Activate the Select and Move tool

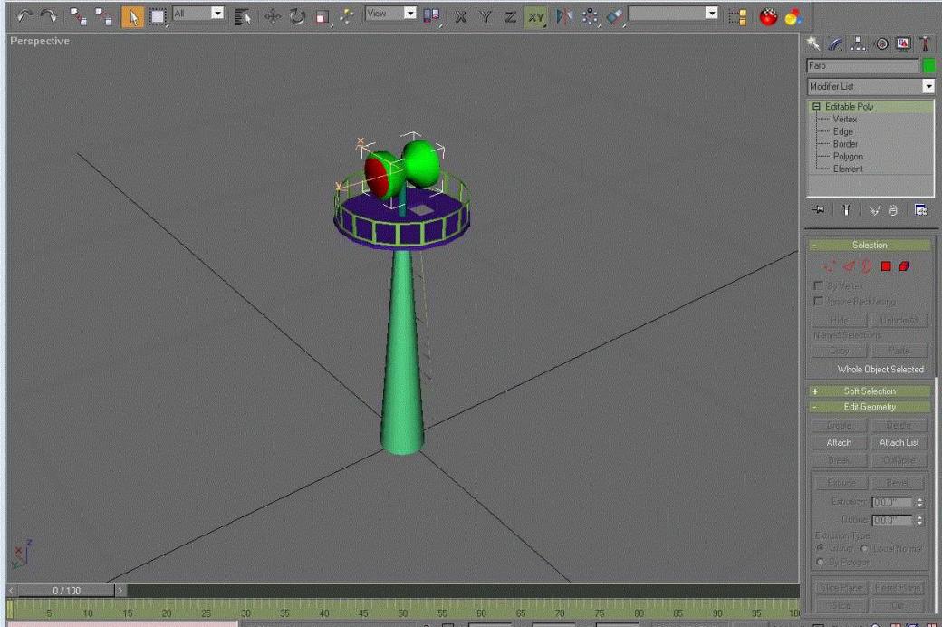coord(272,16)
